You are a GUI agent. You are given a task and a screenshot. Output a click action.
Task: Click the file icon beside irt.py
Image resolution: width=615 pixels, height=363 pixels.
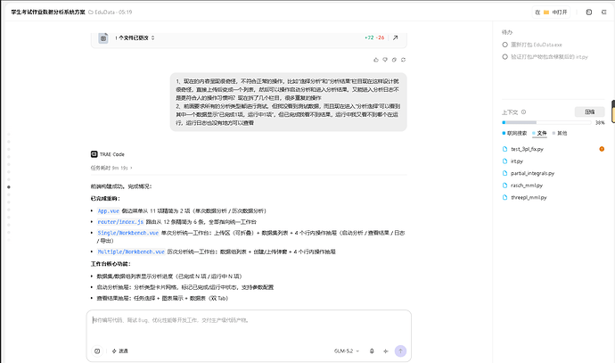[x=504, y=161]
